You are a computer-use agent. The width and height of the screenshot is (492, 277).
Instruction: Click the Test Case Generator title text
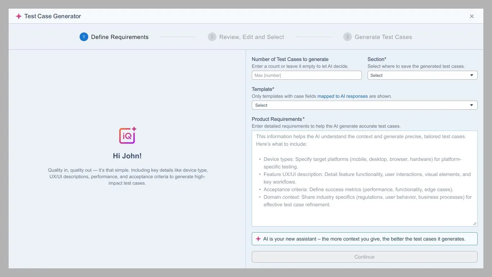point(53,16)
